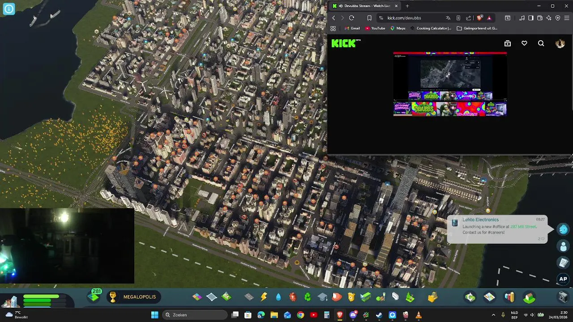Select the Communications tool icon

coord(395,297)
